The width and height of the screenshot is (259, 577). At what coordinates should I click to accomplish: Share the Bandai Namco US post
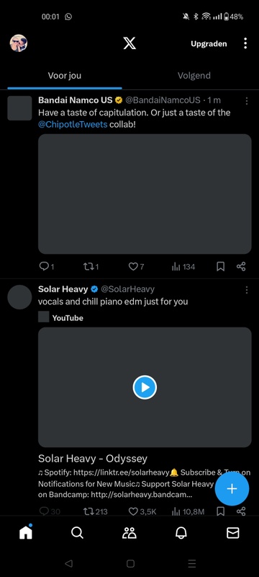click(x=241, y=267)
